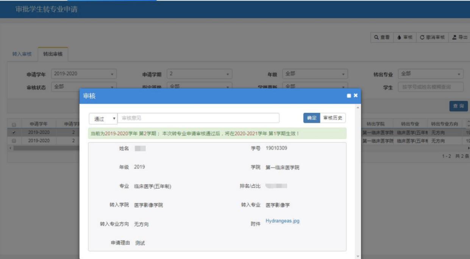Open the 通过 review result dropdown

(x=103, y=119)
